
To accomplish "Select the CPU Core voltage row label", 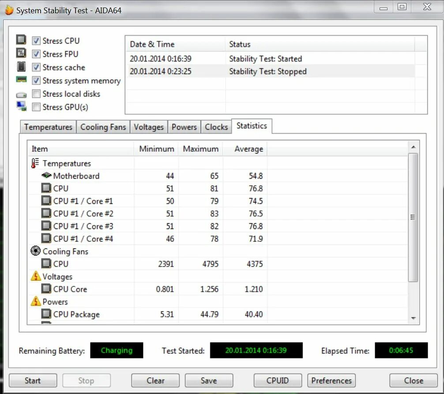I will click(x=70, y=289).
